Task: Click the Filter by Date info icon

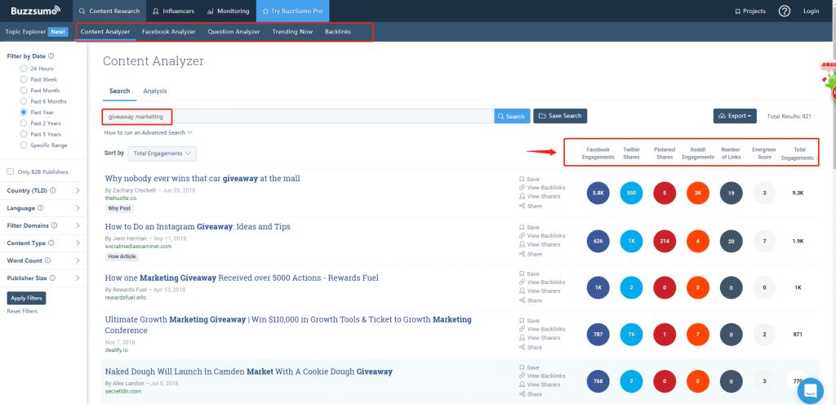Action: pyautogui.click(x=51, y=56)
